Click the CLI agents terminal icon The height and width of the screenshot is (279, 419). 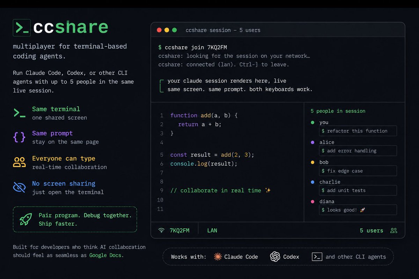pos(317,257)
